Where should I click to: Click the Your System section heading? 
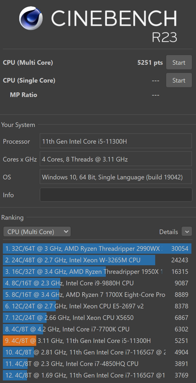pyautogui.click(x=18, y=125)
